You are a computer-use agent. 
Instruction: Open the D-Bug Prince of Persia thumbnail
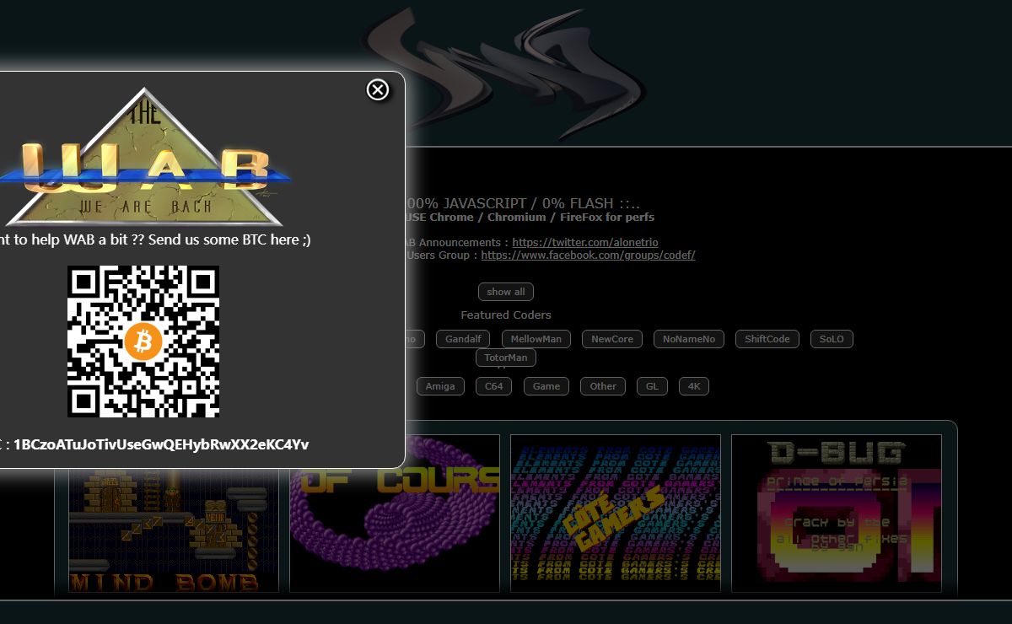click(x=837, y=514)
